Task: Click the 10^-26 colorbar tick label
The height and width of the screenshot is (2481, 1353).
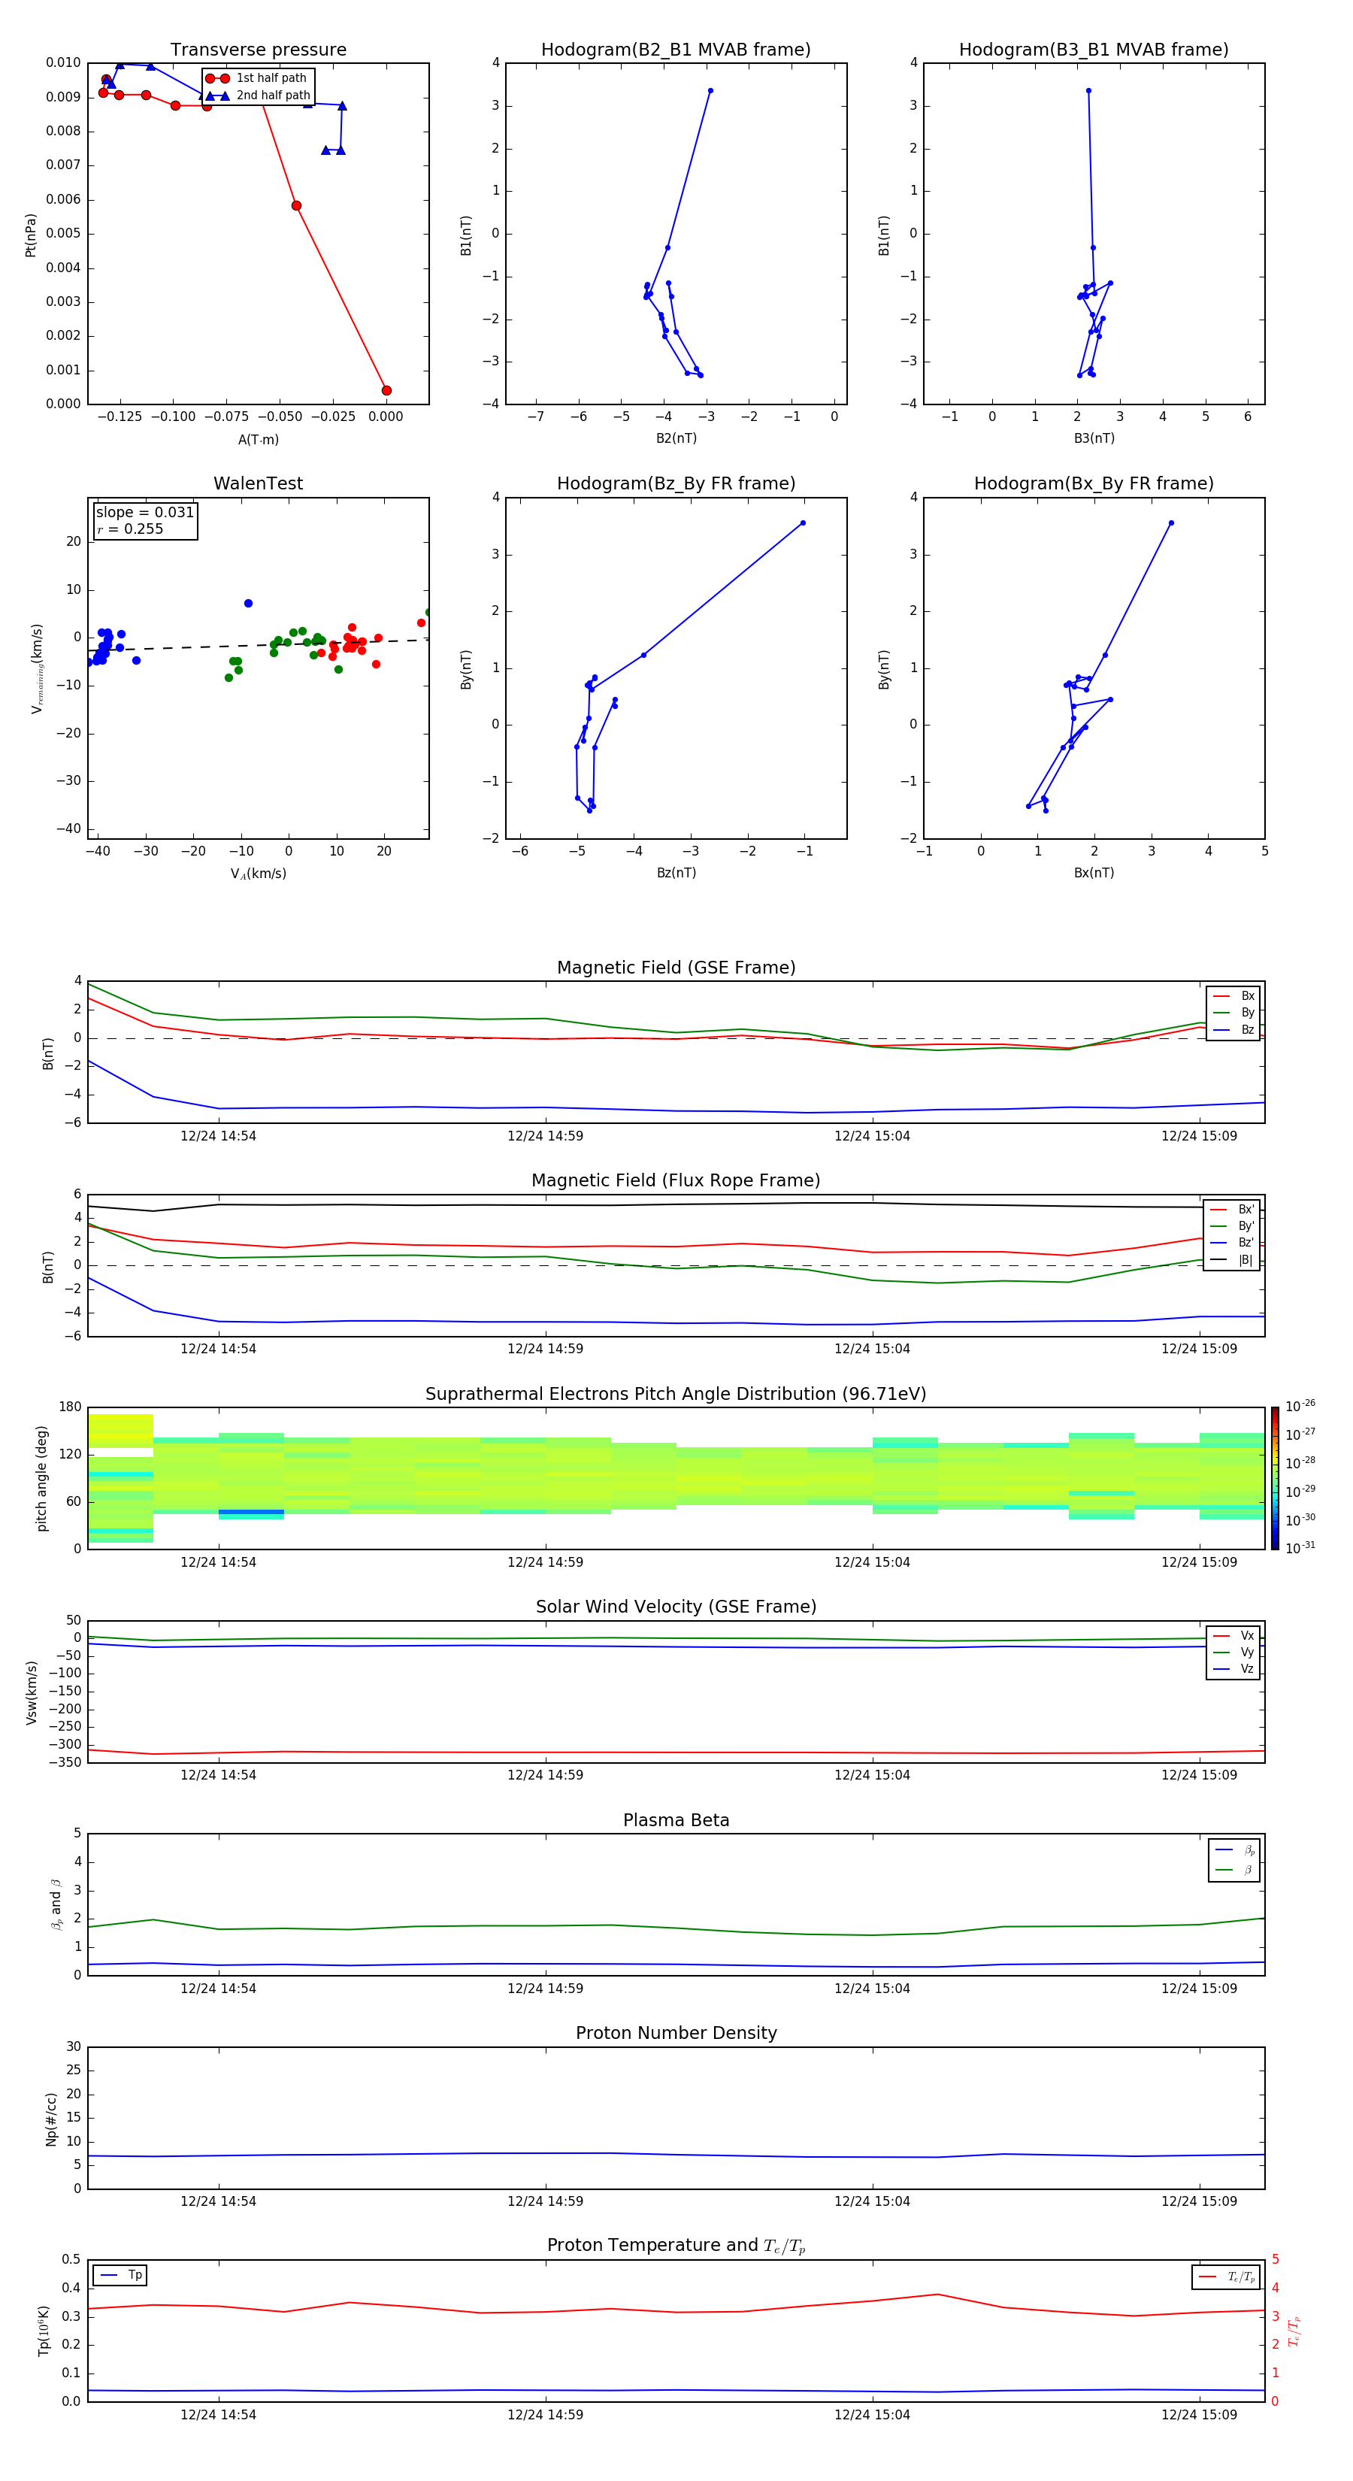Action: [x=1300, y=1406]
